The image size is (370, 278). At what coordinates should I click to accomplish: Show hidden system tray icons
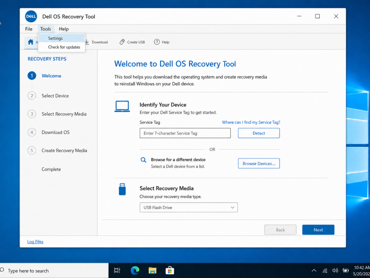pos(314,271)
